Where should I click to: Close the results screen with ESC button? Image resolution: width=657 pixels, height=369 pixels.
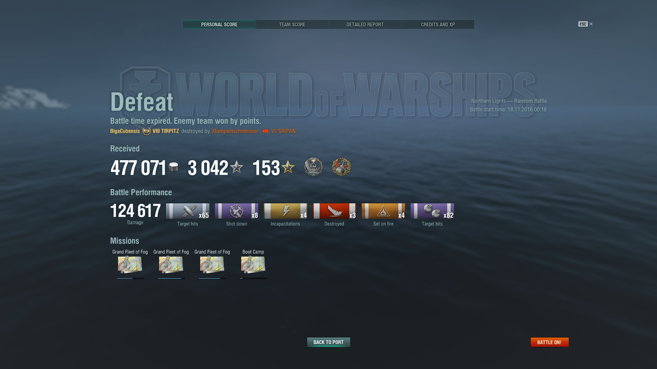(x=585, y=24)
